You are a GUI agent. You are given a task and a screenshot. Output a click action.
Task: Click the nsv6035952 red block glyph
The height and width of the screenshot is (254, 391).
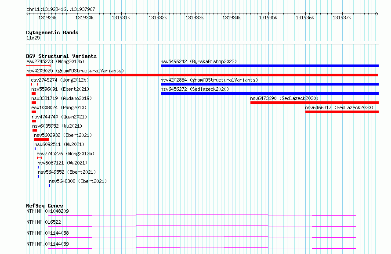[35, 130]
